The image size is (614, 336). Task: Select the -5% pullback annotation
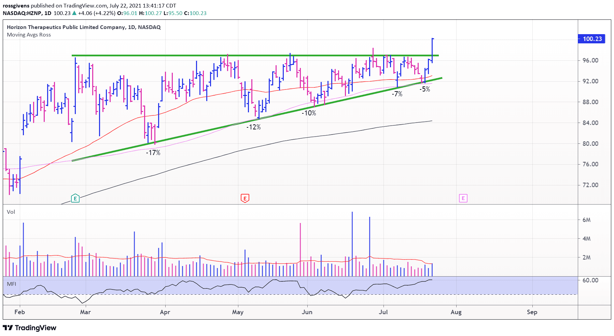[425, 89]
